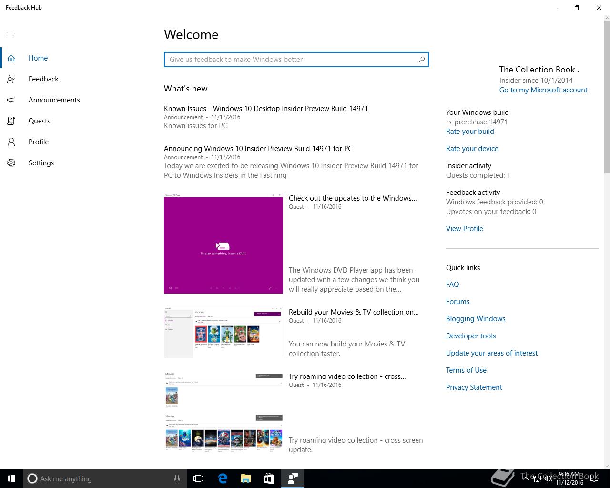Click the Feedback person-chat icon
610x488 pixels.
(x=11, y=79)
